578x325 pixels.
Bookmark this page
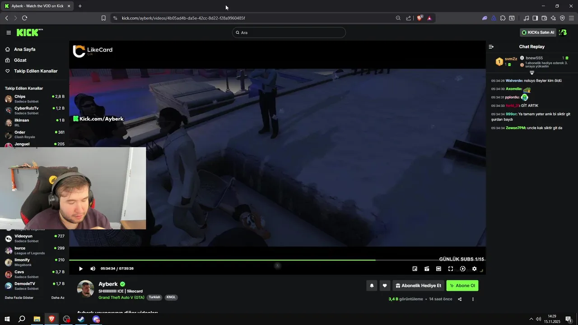(x=103, y=18)
